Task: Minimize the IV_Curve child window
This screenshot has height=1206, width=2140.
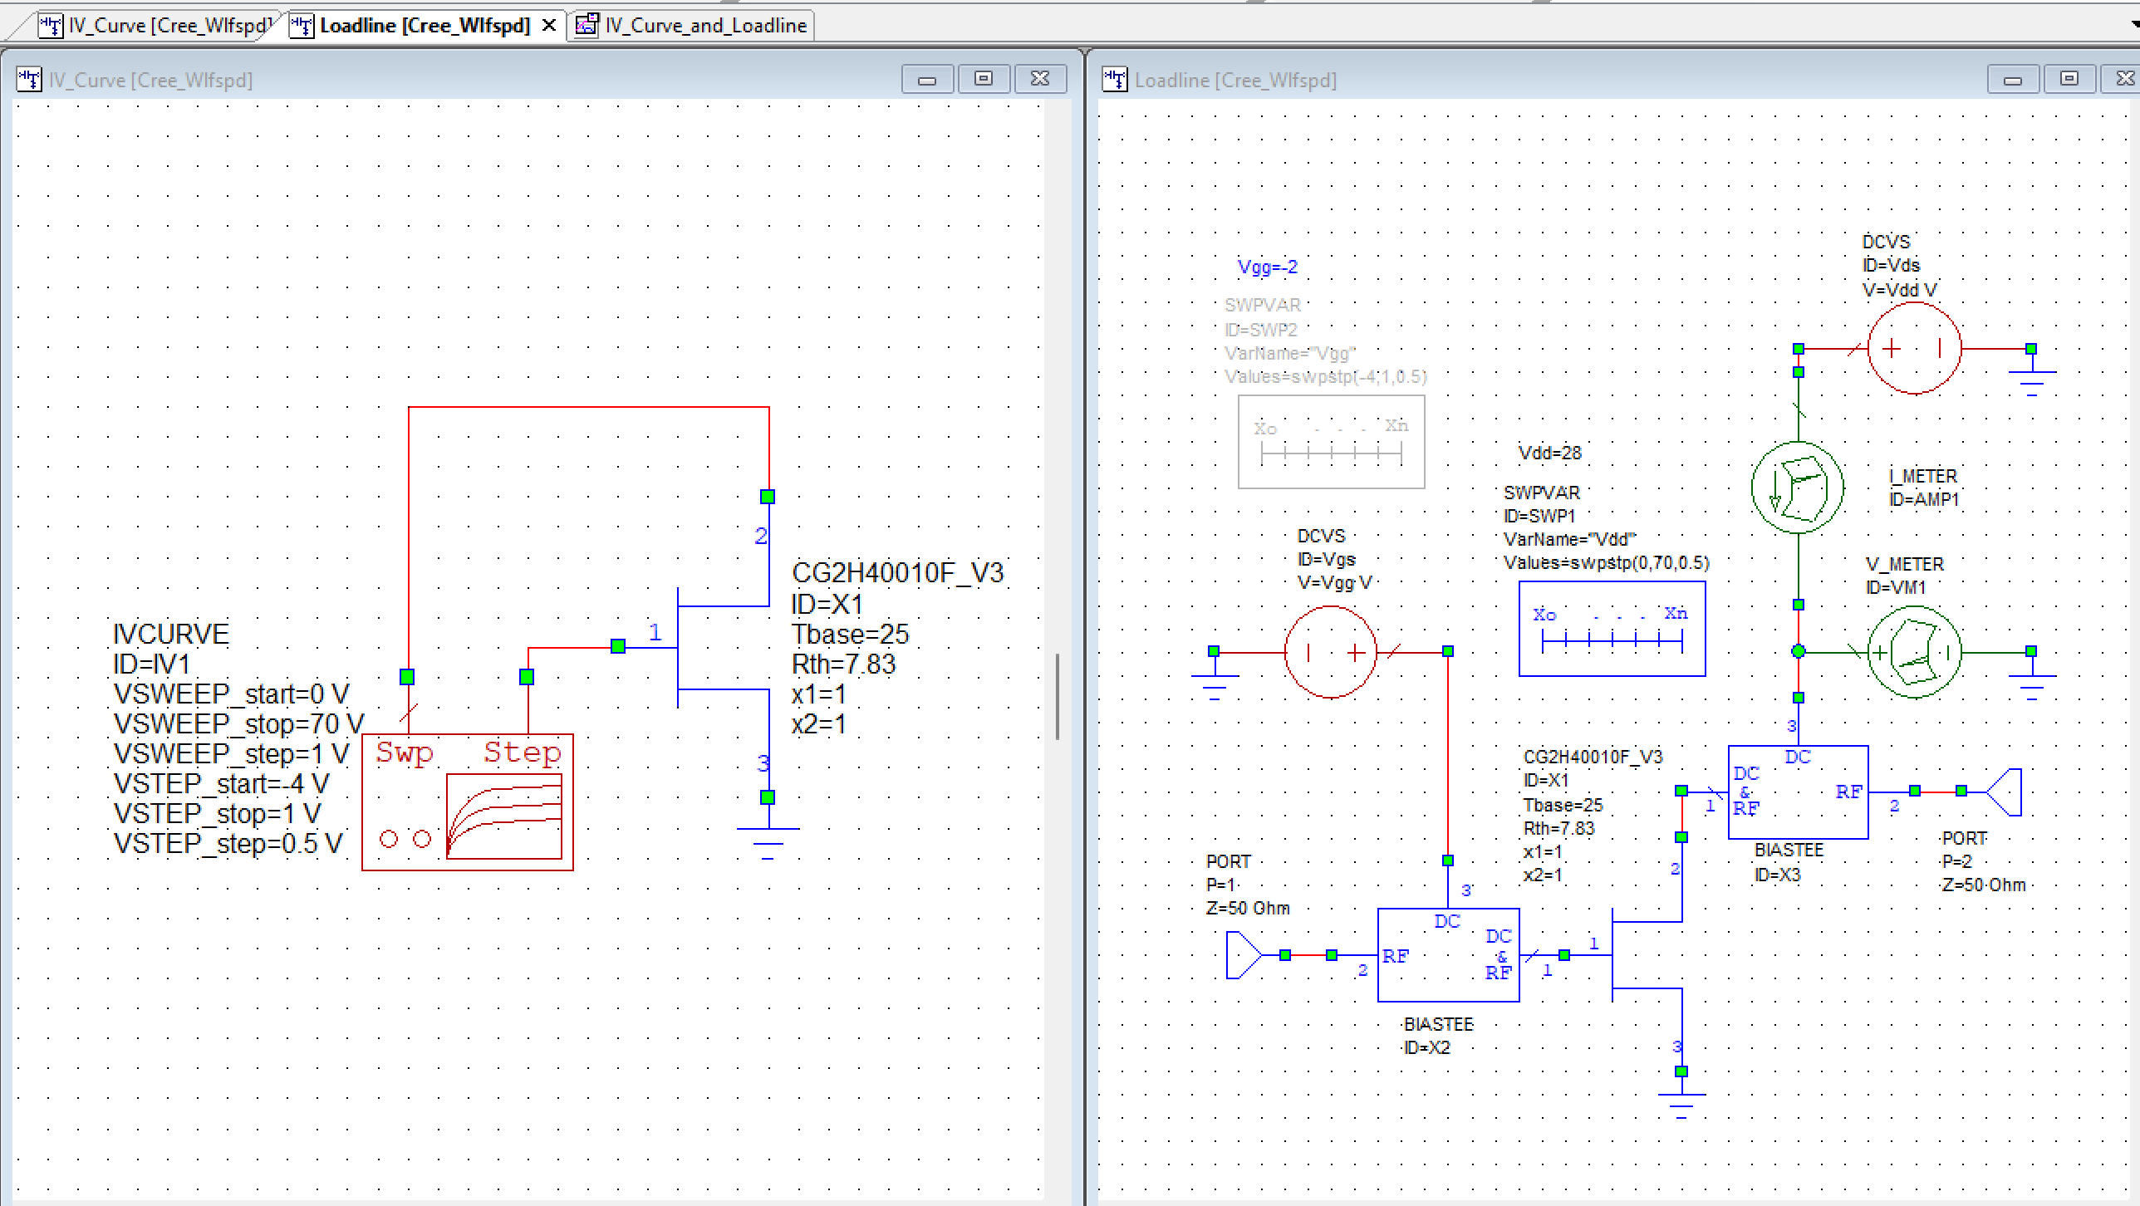Action: coord(927,79)
